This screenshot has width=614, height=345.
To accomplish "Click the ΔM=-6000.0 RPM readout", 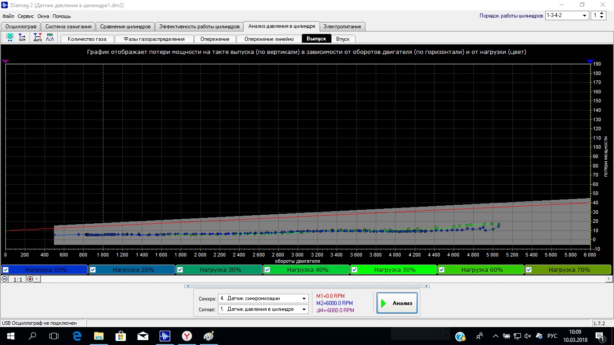I will 335,310.
